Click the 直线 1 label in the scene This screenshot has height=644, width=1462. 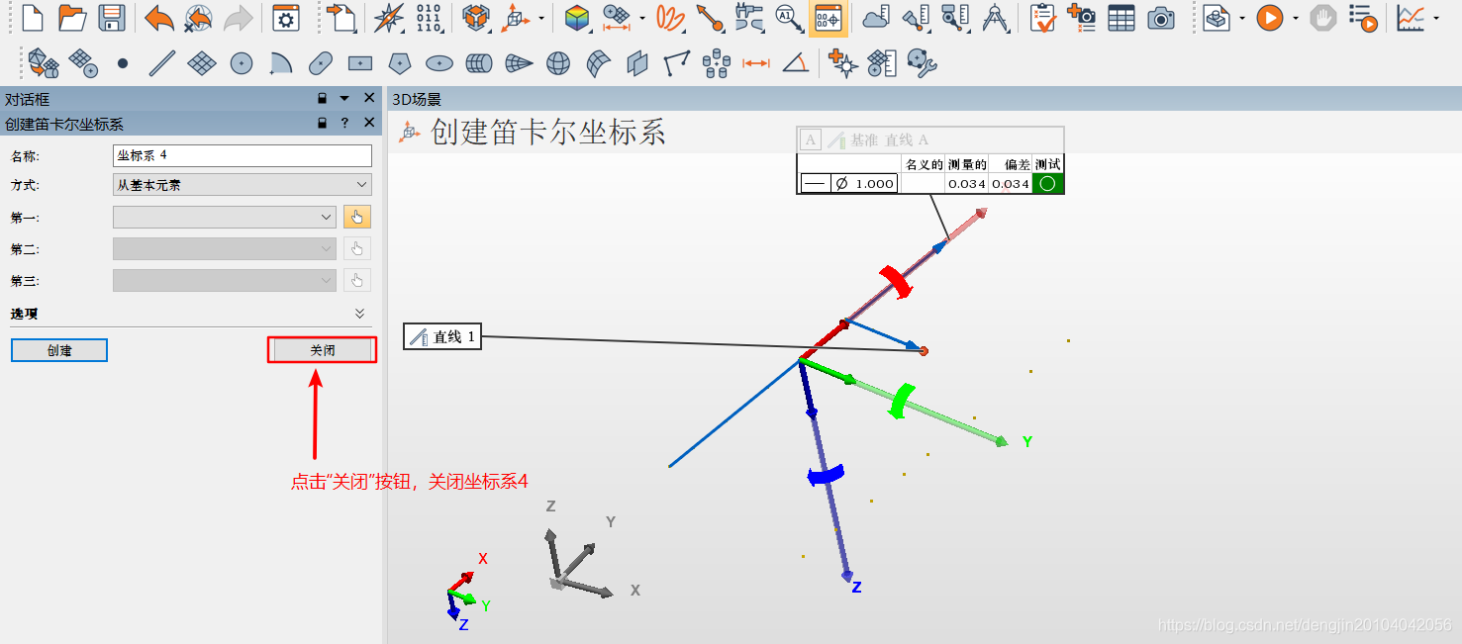coord(442,337)
